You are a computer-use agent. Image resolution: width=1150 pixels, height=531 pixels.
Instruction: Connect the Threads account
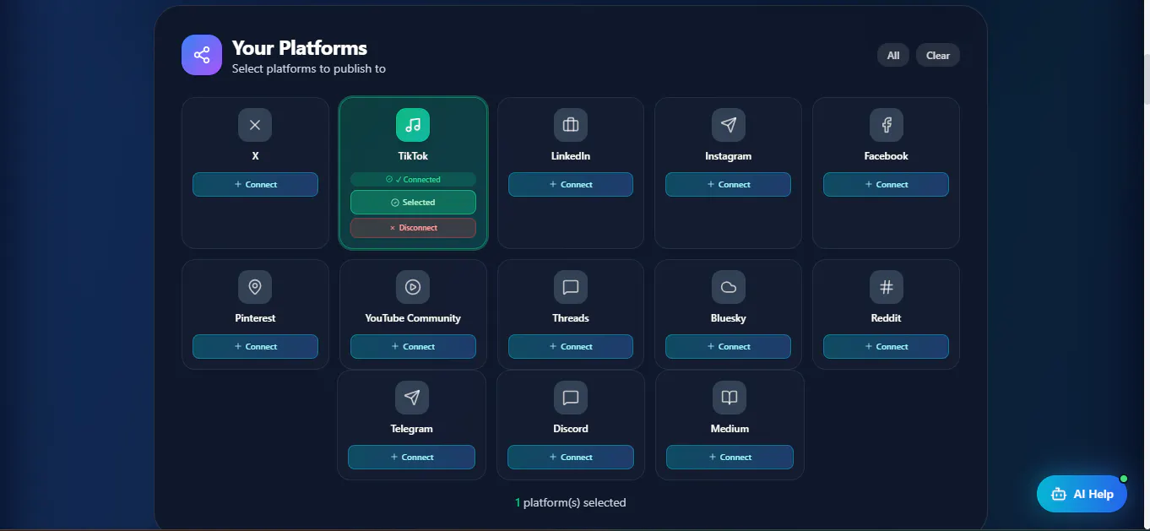571,346
